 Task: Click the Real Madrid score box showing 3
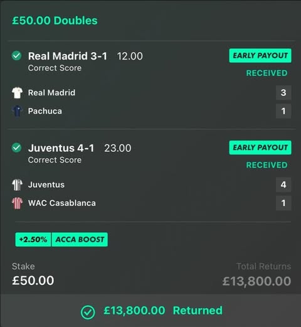pyautogui.click(x=283, y=93)
